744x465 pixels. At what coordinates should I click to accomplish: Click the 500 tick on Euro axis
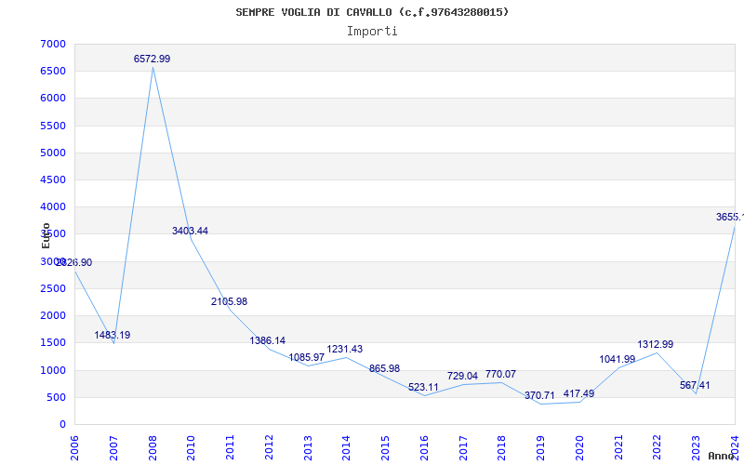pyautogui.click(x=56, y=397)
